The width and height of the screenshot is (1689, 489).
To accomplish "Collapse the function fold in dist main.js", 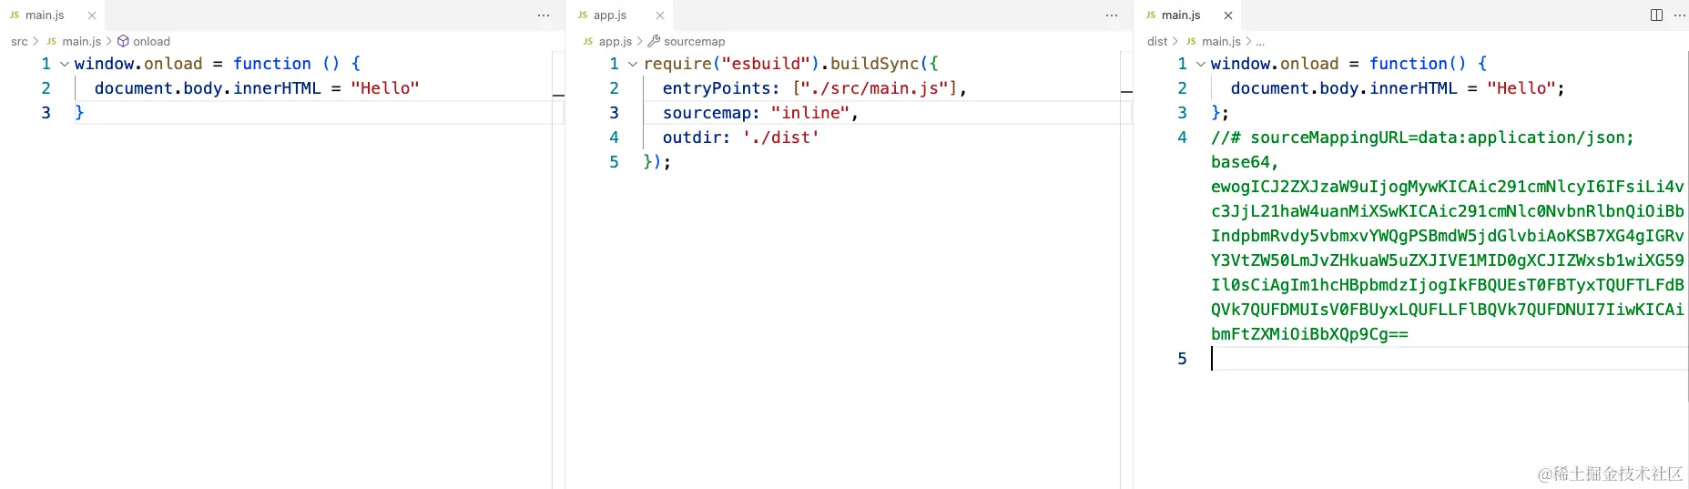I will coord(1201,64).
